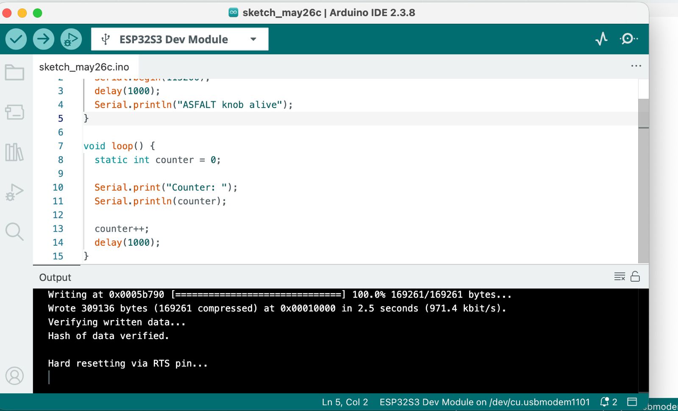The width and height of the screenshot is (678, 411).
Task: Click the Serial.println("ASFALT knob alive") line
Action: click(x=194, y=105)
